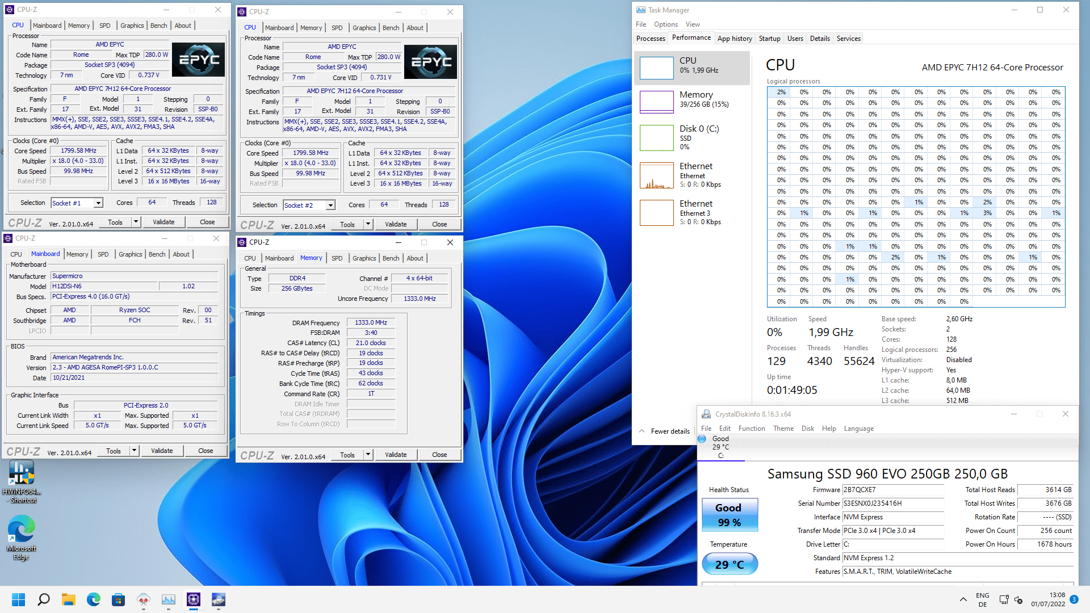Select the CPU graph thumbnail in Task Manager
This screenshot has height=613, width=1090.
[657, 68]
